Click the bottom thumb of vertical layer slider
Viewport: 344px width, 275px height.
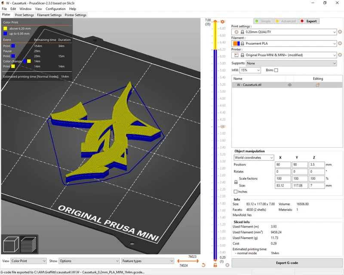[215, 260]
